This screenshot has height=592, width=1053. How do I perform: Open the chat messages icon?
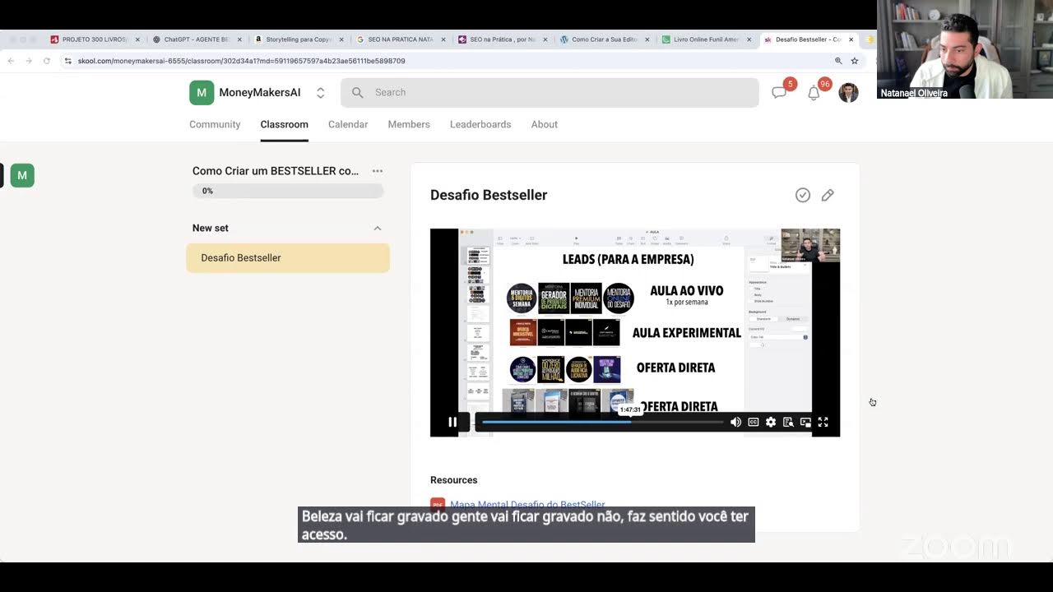[x=779, y=92]
